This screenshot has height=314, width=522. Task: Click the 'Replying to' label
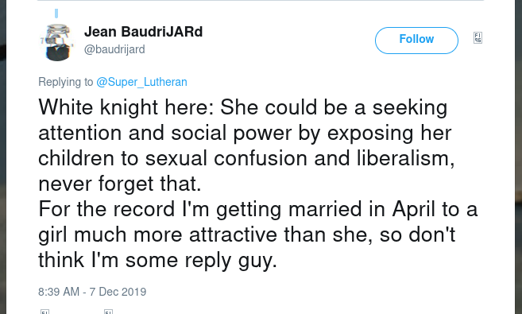[x=66, y=82]
